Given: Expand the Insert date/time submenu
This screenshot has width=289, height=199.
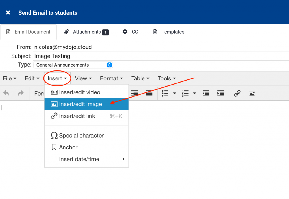Looking at the screenshot, I should click(x=79, y=159).
